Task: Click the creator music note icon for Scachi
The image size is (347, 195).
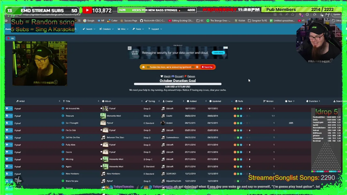Action: pos(163,116)
